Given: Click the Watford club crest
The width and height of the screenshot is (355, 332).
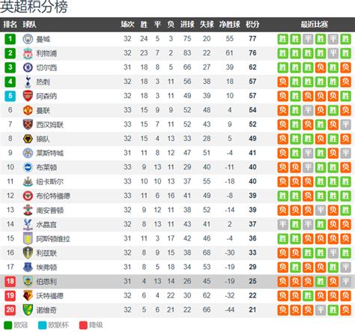Looking at the screenshot, I should (28, 295).
